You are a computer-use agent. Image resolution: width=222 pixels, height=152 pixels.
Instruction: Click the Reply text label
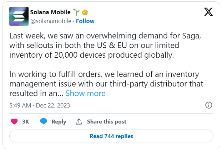point(59,122)
